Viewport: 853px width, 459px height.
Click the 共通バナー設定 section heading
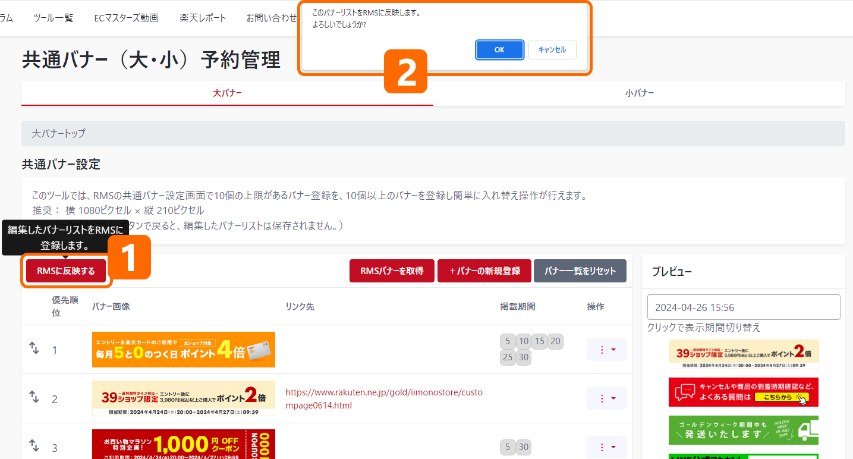(61, 164)
